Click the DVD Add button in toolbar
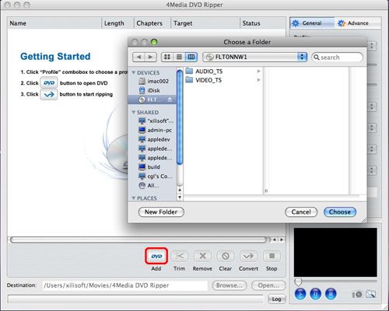389x311 pixels. [156, 256]
